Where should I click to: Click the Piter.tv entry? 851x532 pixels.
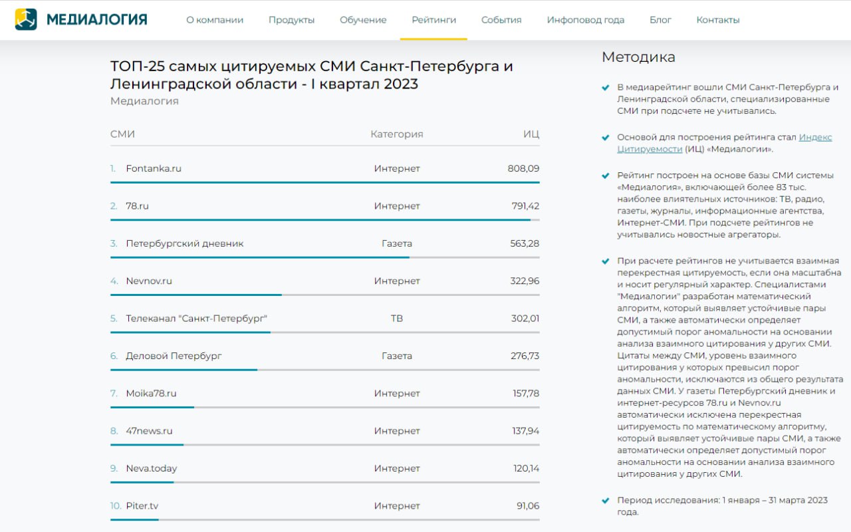142,505
